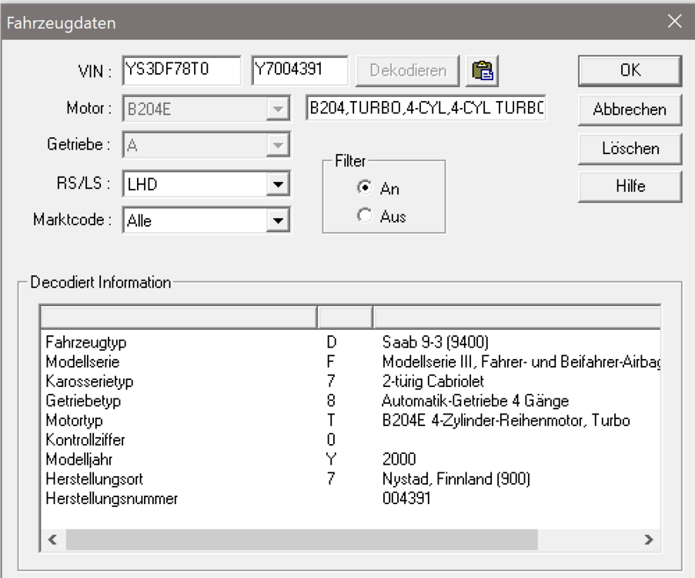Select the Herstellungsnummer row

350,499
